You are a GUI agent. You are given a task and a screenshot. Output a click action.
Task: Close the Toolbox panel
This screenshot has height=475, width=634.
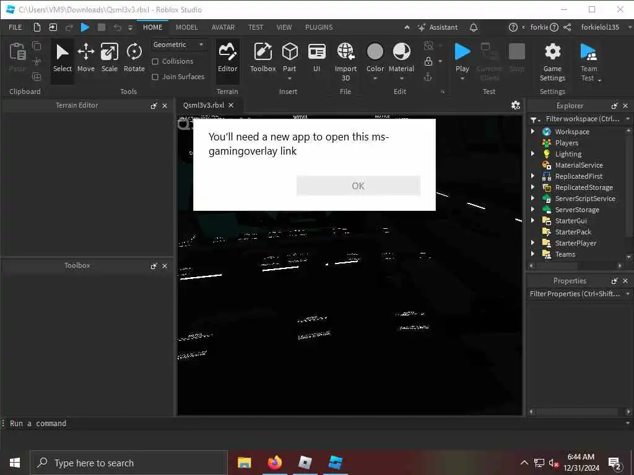pos(165,266)
